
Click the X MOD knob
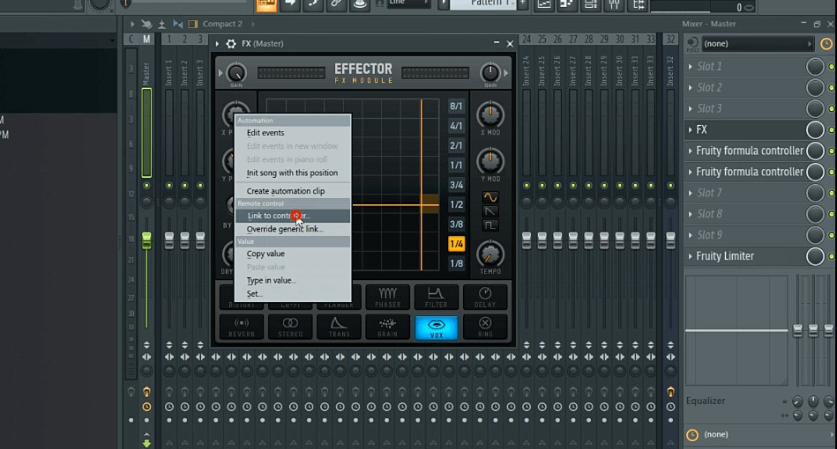click(x=490, y=114)
